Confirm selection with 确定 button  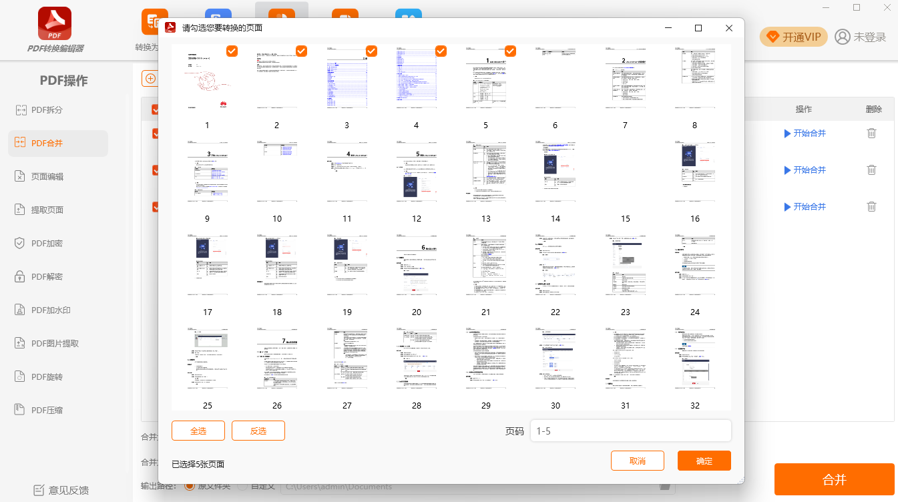click(x=704, y=461)
